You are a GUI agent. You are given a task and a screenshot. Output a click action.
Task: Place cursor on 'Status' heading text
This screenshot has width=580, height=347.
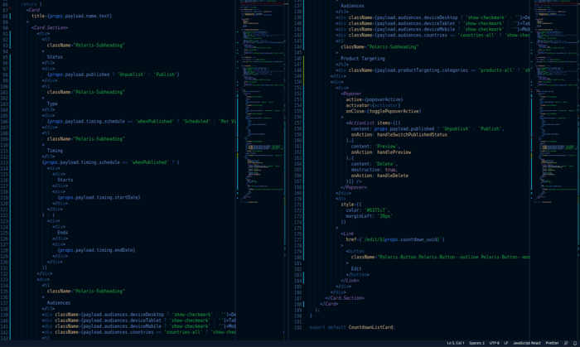[x=55, y=57]
